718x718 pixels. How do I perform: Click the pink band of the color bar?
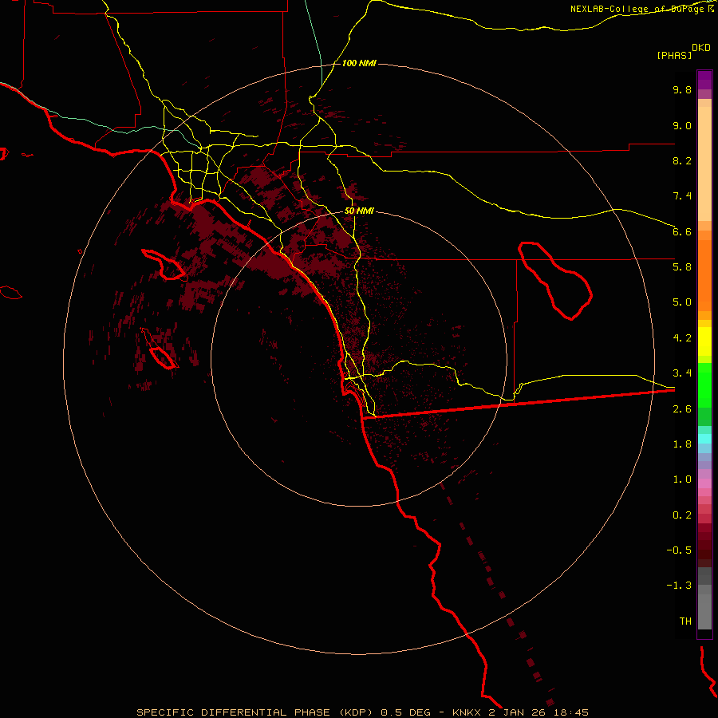[704, 483]
